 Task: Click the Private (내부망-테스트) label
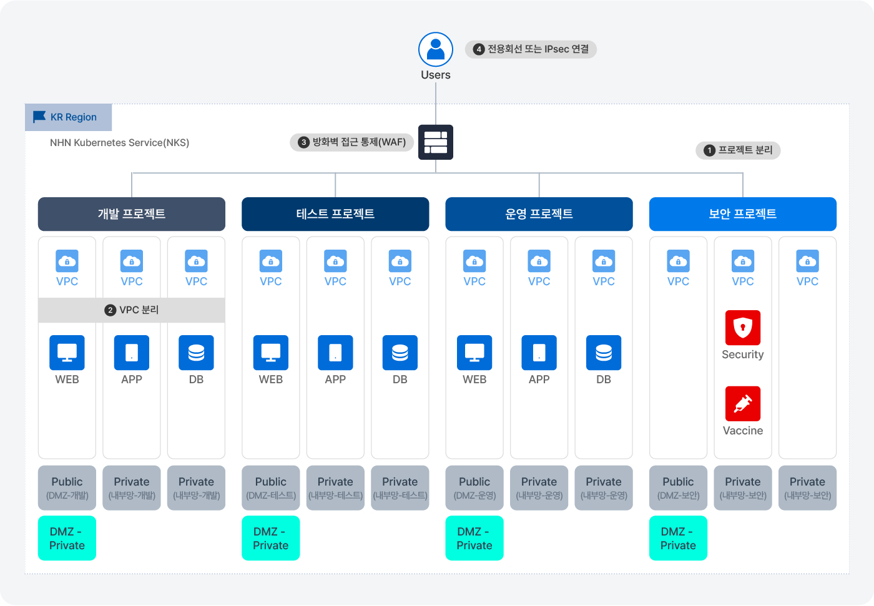tap(335, 487)
